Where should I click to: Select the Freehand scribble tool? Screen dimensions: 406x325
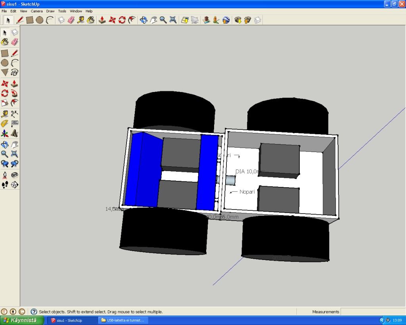(x=15, y=72)
